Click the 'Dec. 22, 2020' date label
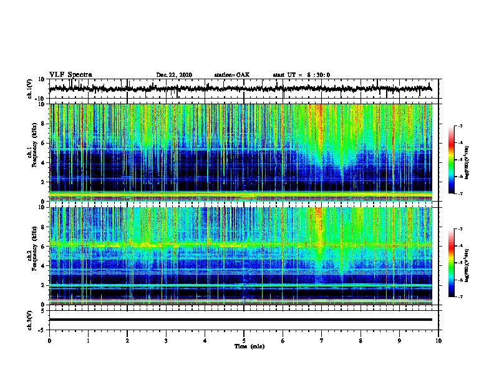 (174, 75)
